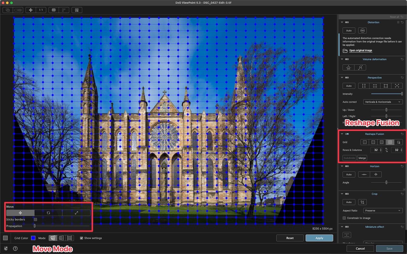Choose the coarsest Reshape Fusion grid preset
The image size is (407, 254).
pos(365,142)
